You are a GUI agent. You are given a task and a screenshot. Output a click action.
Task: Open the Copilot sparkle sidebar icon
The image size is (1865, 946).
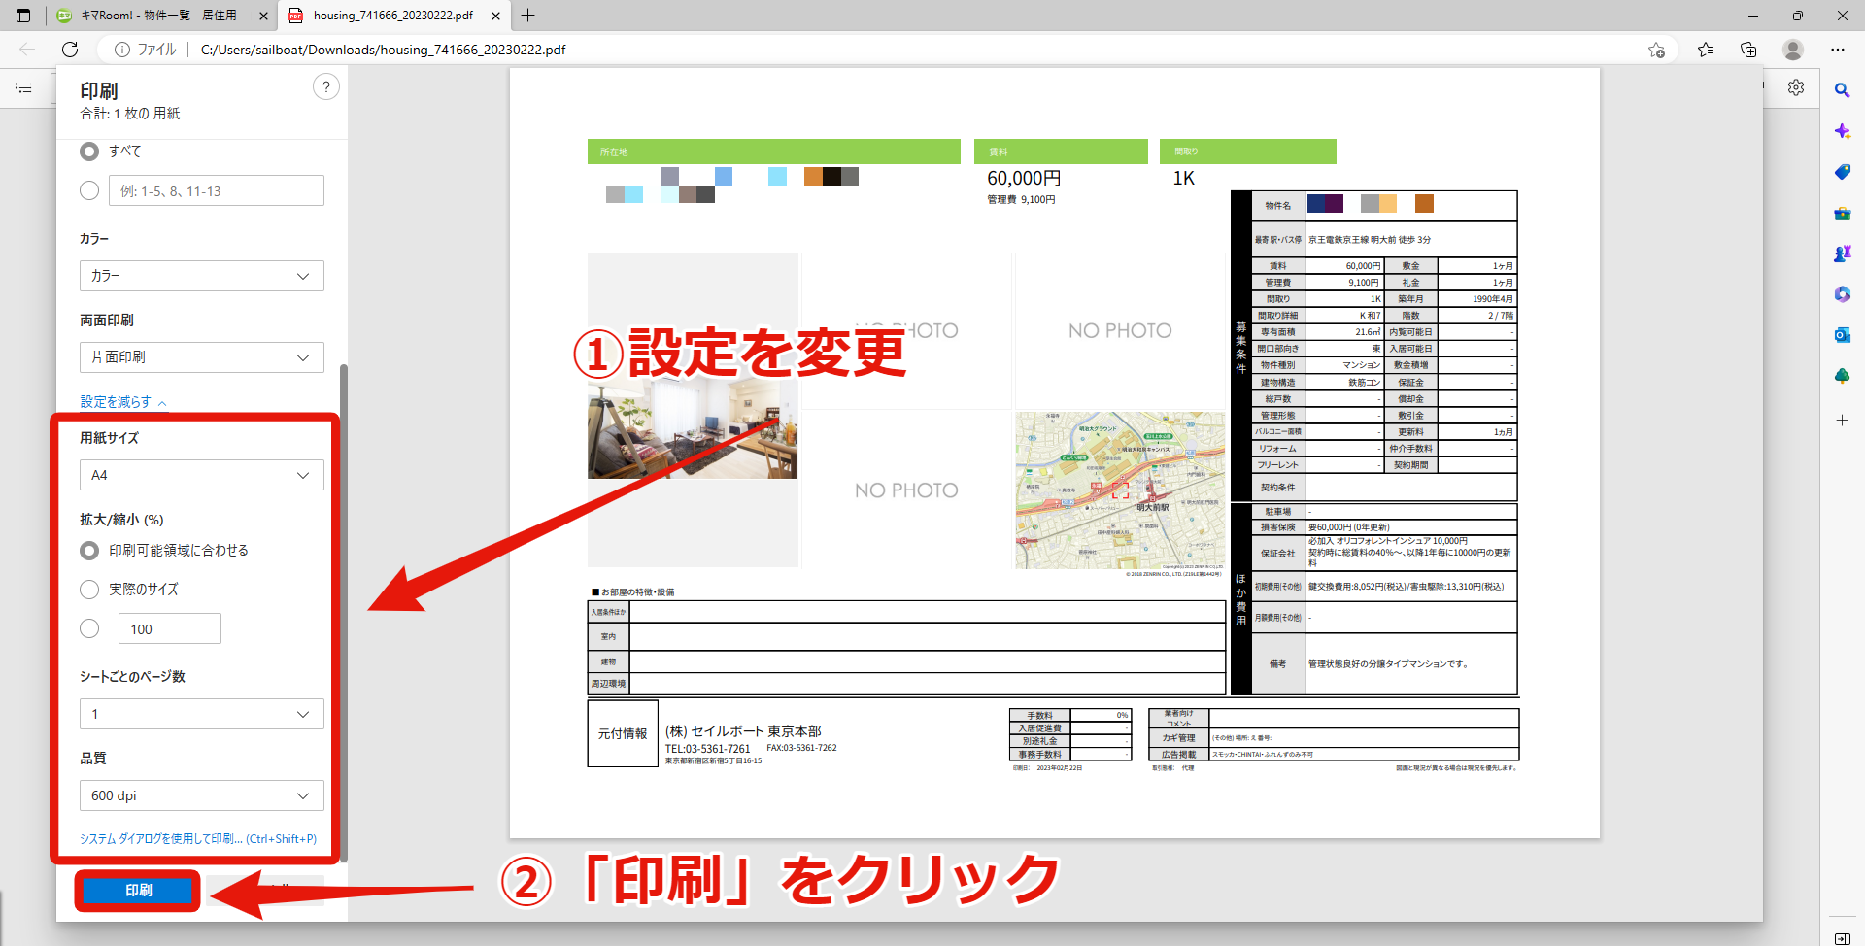pos(1842,131)
